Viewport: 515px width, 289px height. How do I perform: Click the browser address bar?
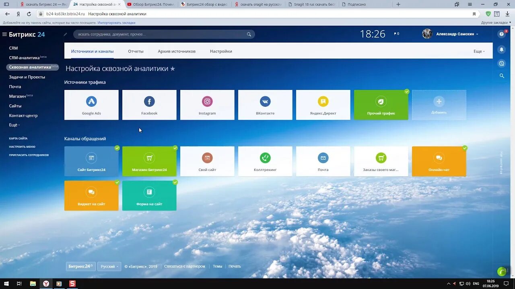(x=257, y=14)
